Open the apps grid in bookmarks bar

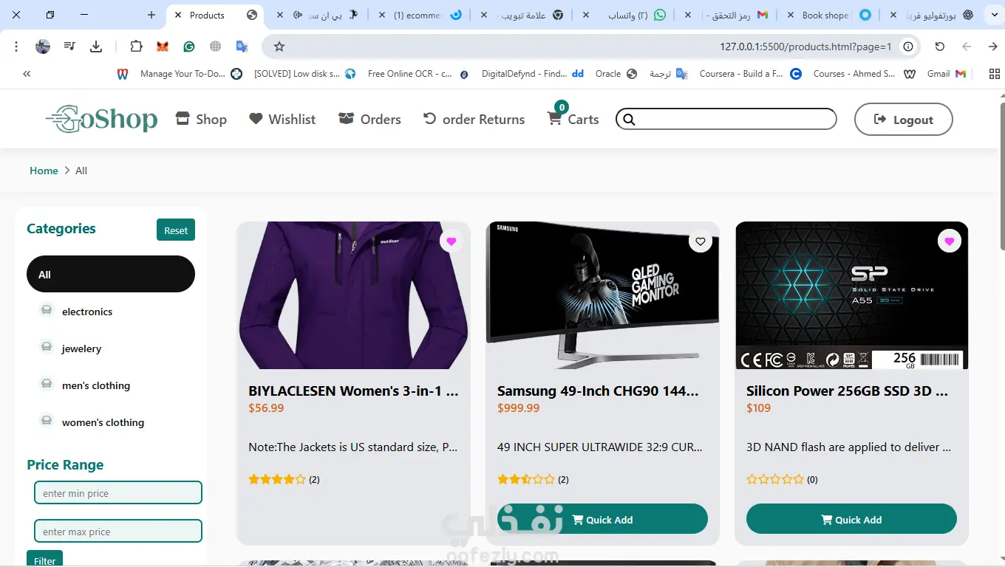pyautogui.click(x=995, y=74)
